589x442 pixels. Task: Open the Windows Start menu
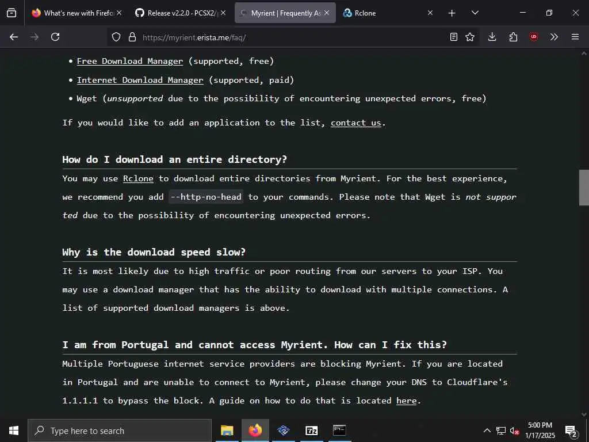14,430
